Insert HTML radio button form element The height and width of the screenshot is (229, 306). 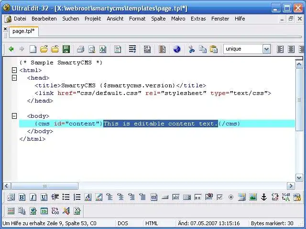click(231, 197)
